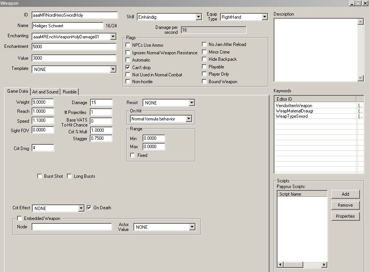Open the Skill dropdown showing Einhändig
The image size is (369, 272).
[198, 17]
